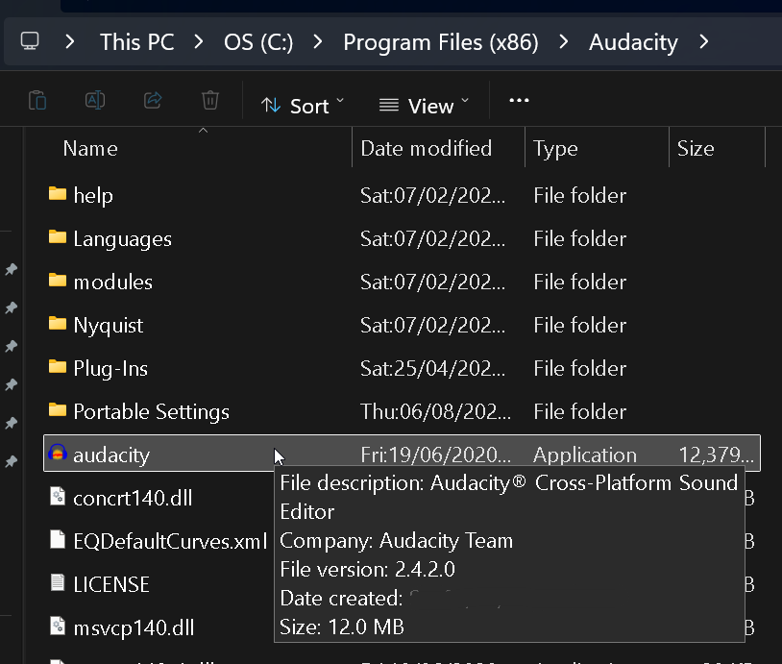This screenshot has width=782, height=664.
Task: Click File folder type in help row
Action: (x=579, y=196)
